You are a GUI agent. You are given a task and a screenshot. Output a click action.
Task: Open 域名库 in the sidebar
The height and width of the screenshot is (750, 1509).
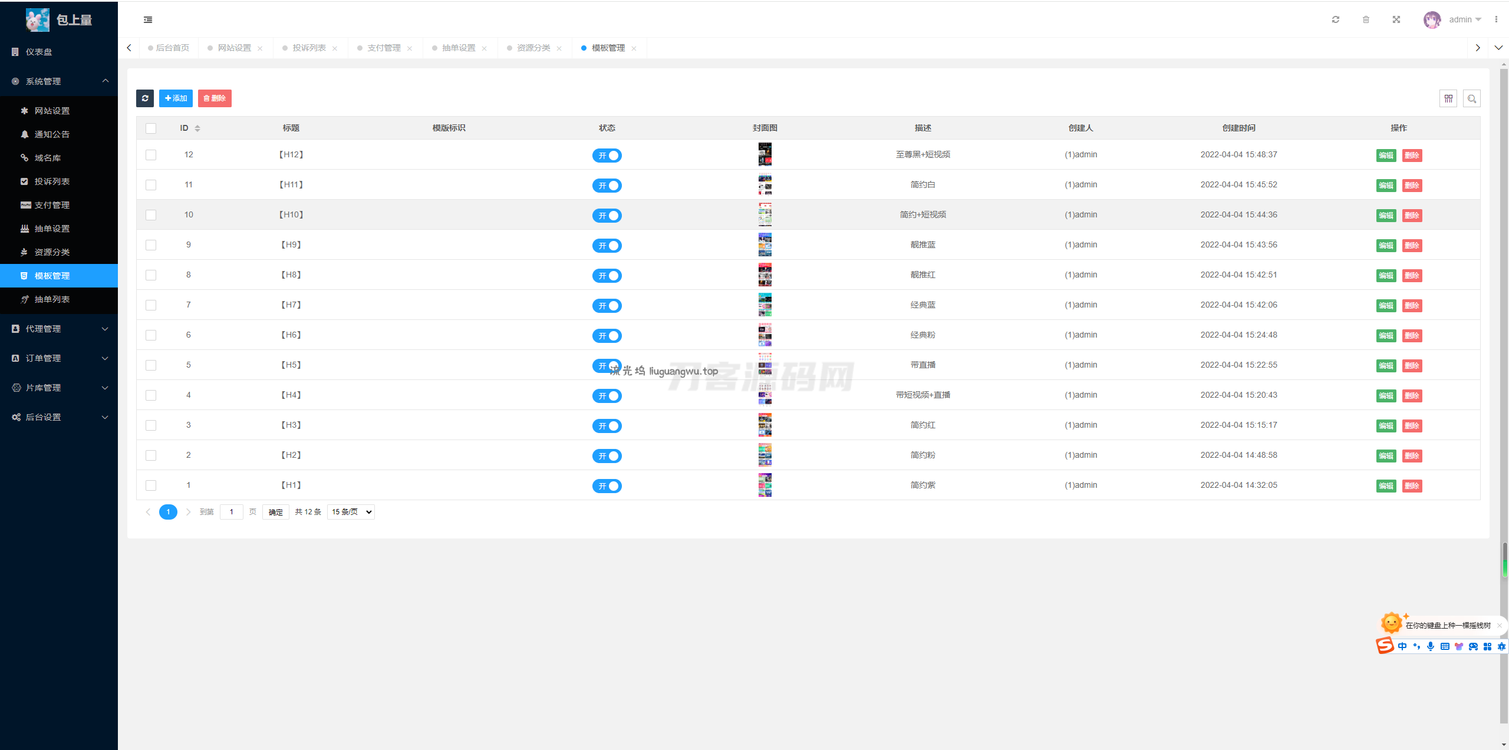click(48, 158)
